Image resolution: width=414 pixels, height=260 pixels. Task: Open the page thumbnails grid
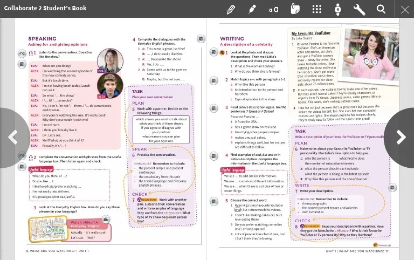316,9
